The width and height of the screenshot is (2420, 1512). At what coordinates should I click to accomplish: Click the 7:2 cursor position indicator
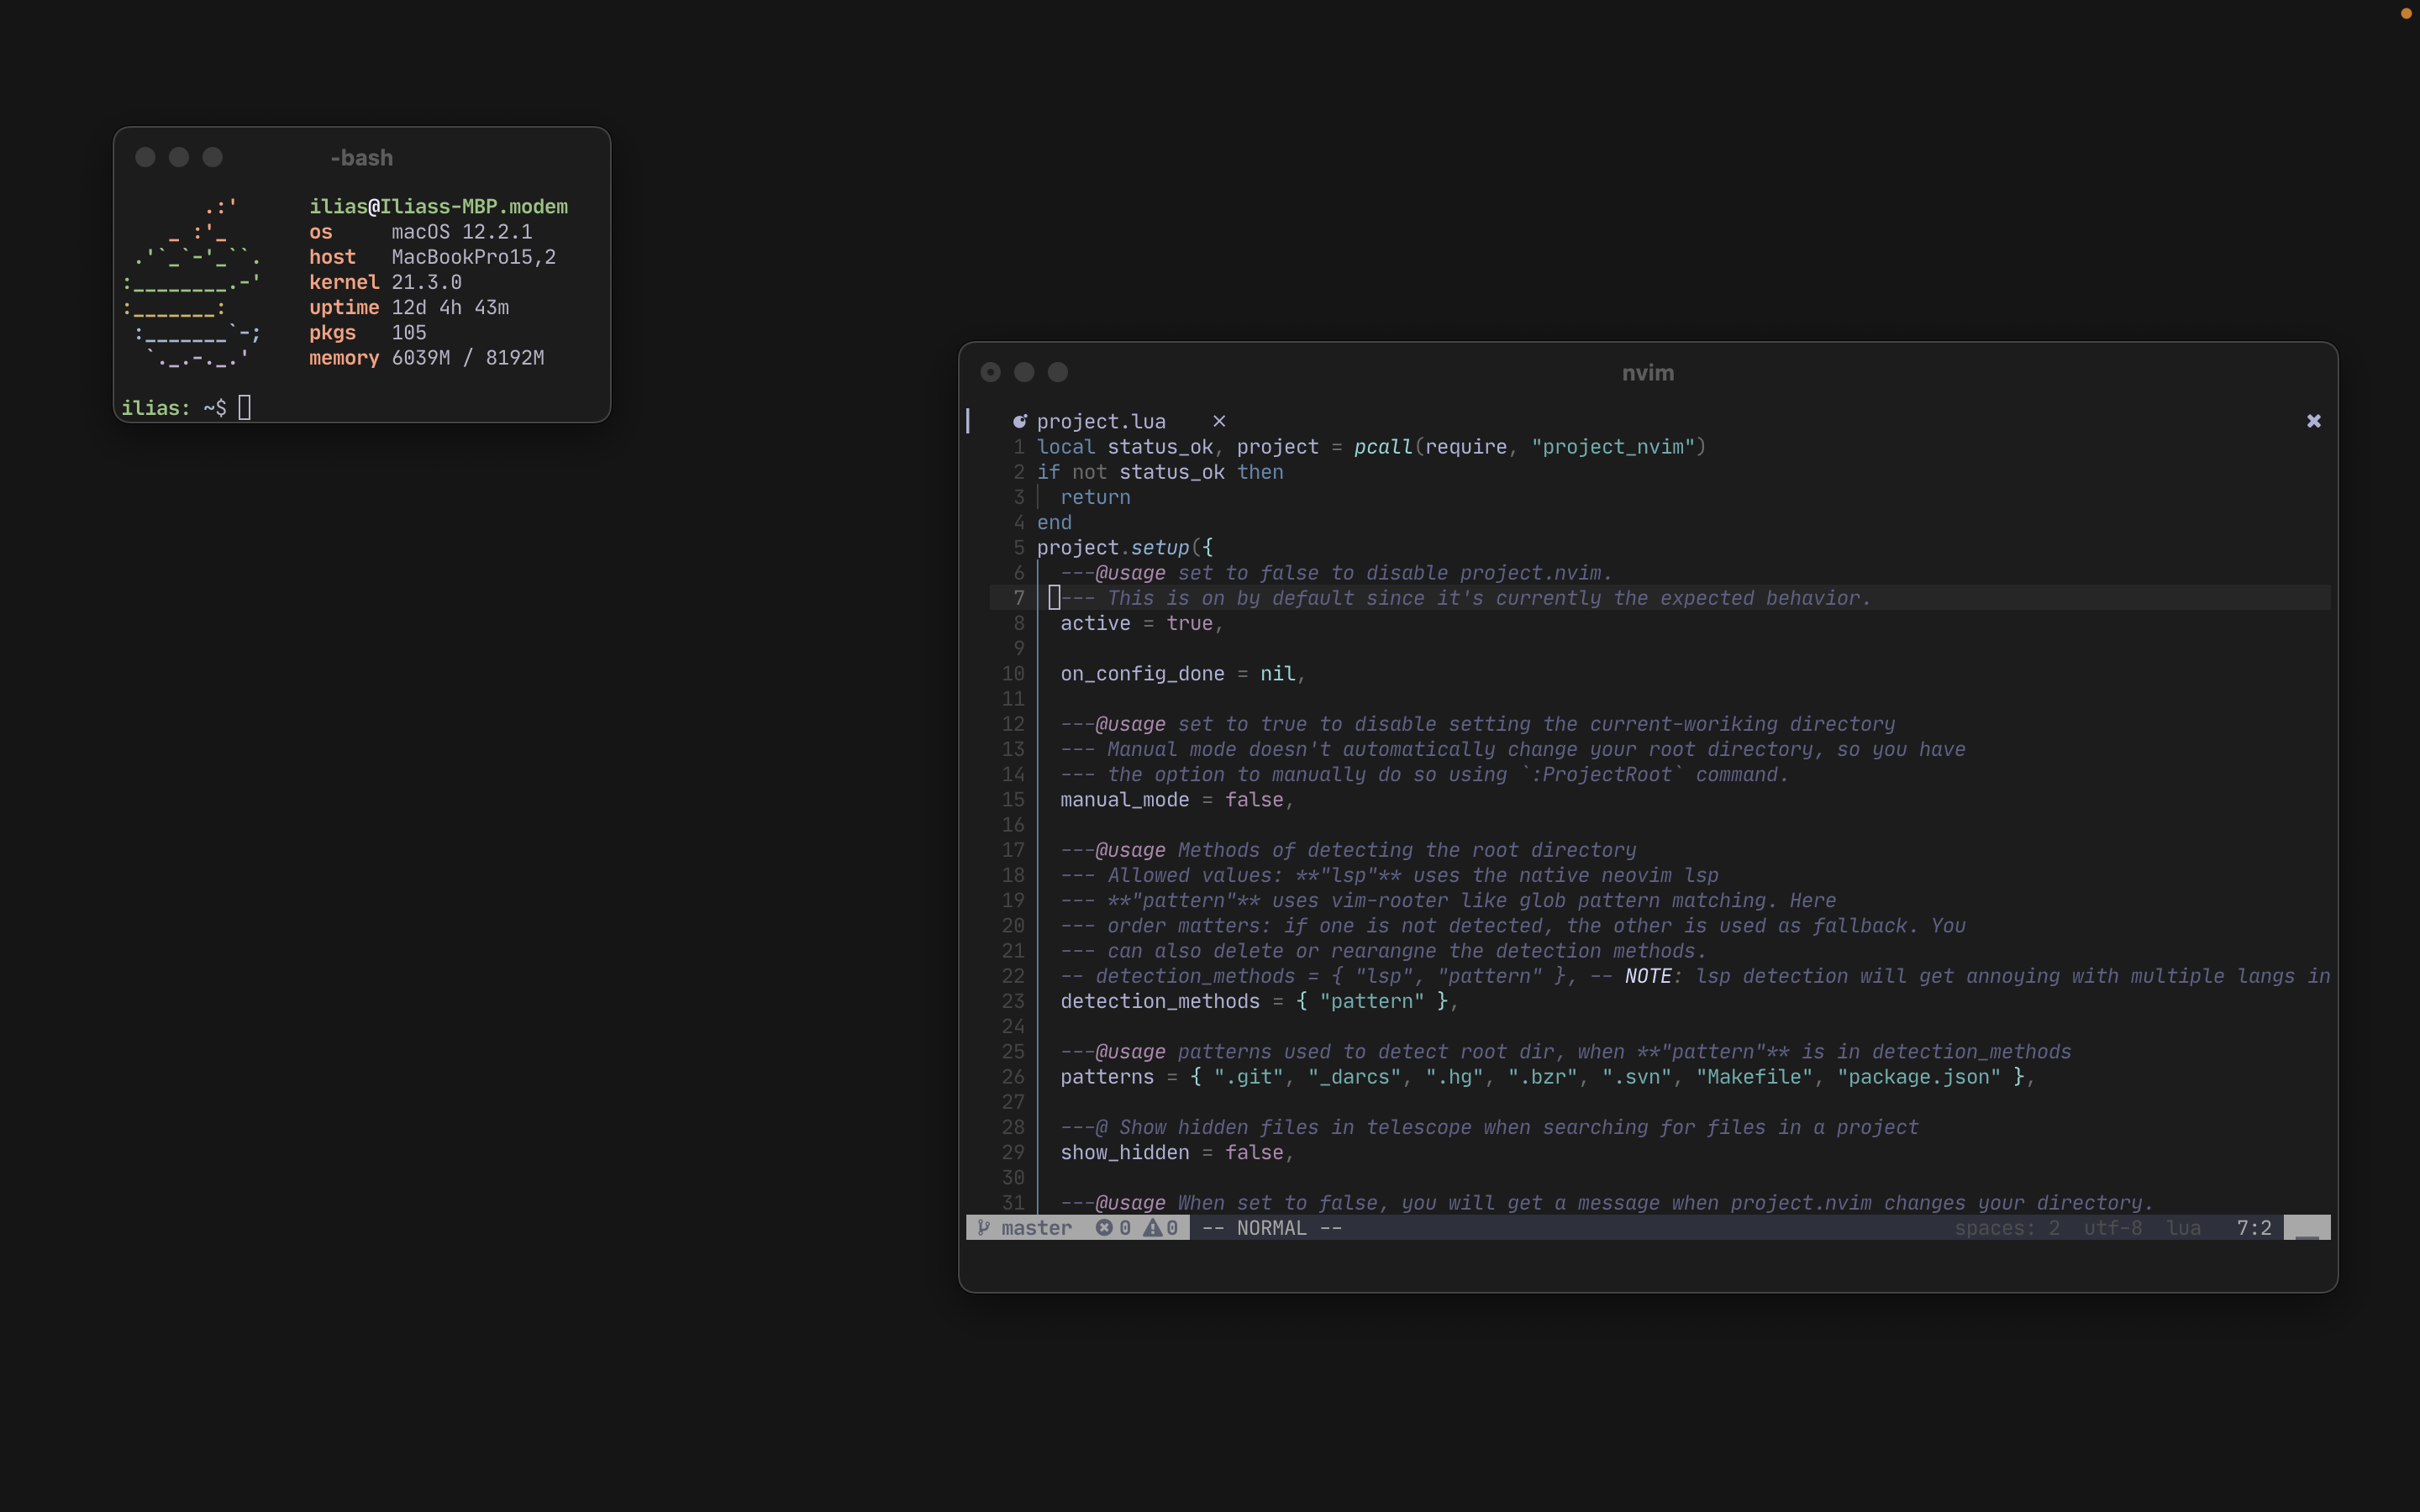point(2254,1227)
